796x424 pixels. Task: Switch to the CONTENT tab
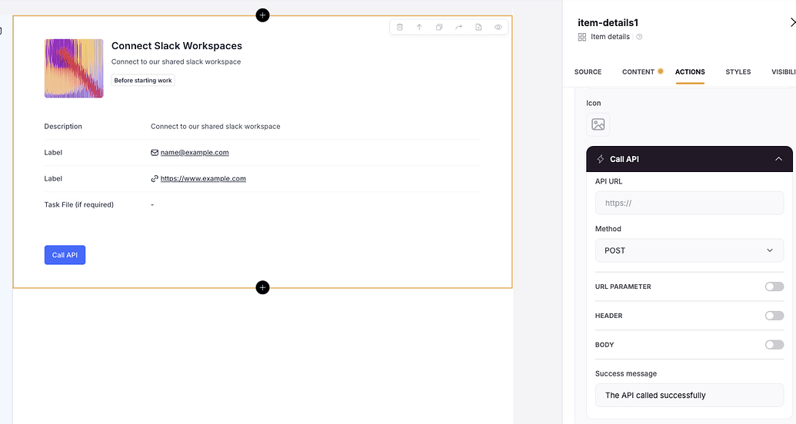(638, 72)
